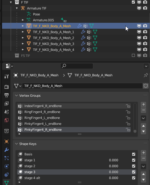Image resolution: width=150 pixels, height=185 pixels.
Task: Open the Scene properties tab
Action: pos(7,112)
